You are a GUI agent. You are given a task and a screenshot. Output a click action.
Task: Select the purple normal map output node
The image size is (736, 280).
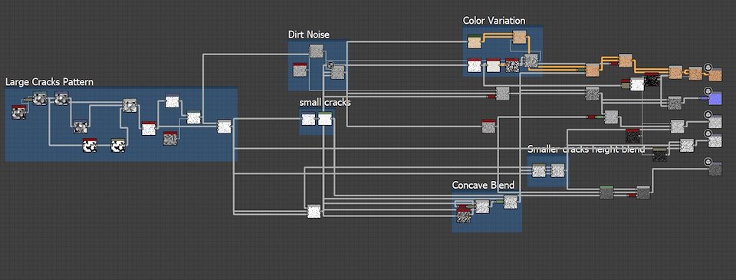(715, 99)
